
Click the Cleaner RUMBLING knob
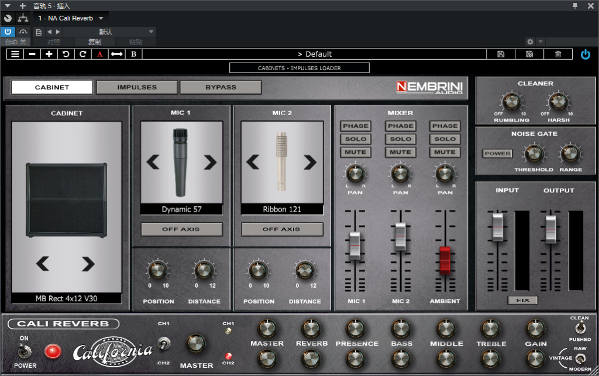point(511,102)
